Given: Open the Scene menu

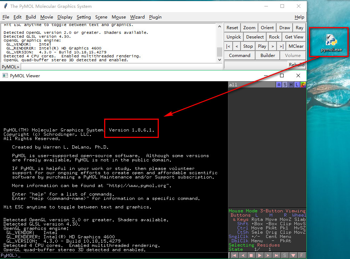Looking at the screenshot, I should tap(101, 17).
